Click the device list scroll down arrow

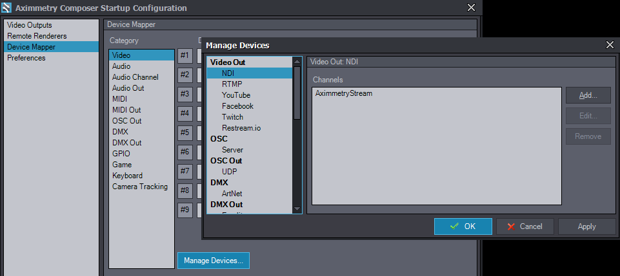[297, 209]
